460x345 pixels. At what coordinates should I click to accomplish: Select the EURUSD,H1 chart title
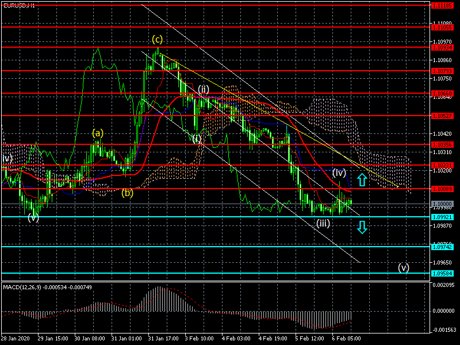click(19, 5)
